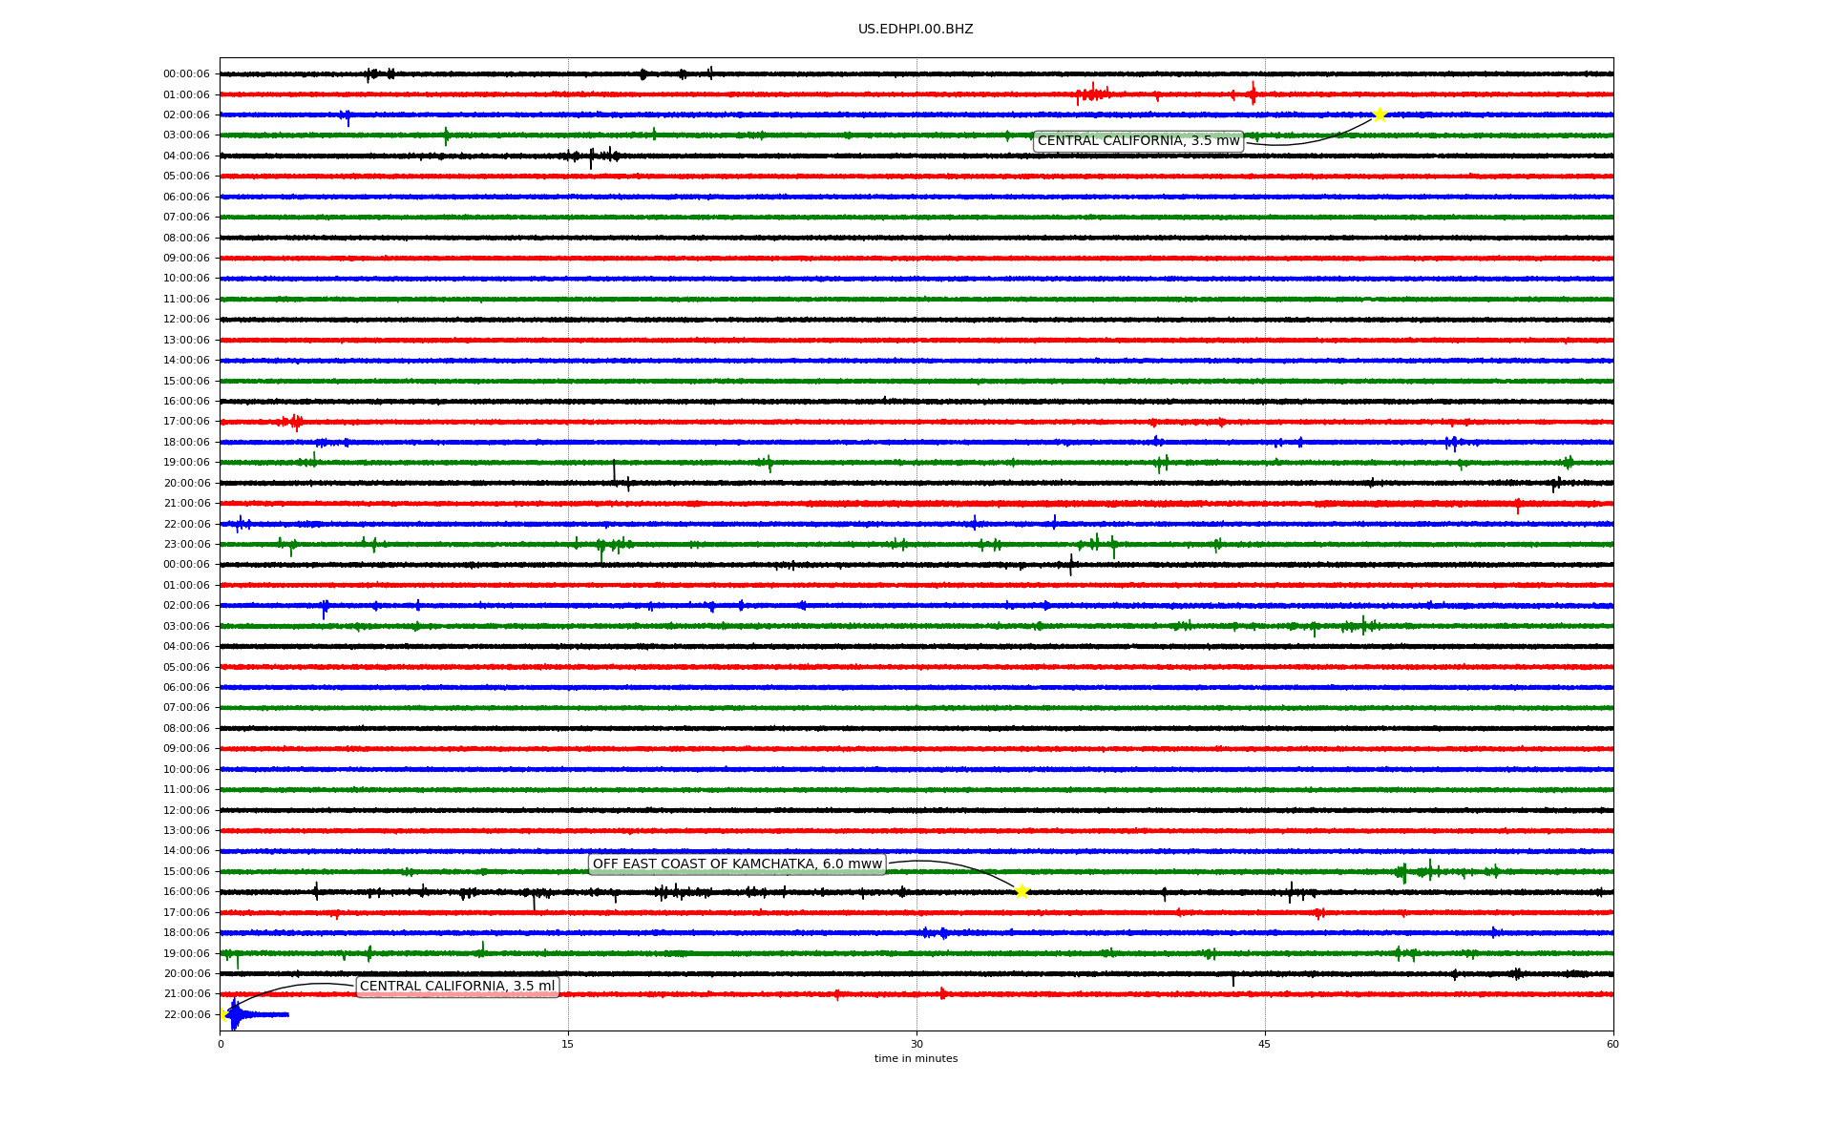Click the 45 tick label on x-axis
Image resolution: width=1833 pixels, height=1145 pixels.
pyautogui.click(x=1265, y=1044)
